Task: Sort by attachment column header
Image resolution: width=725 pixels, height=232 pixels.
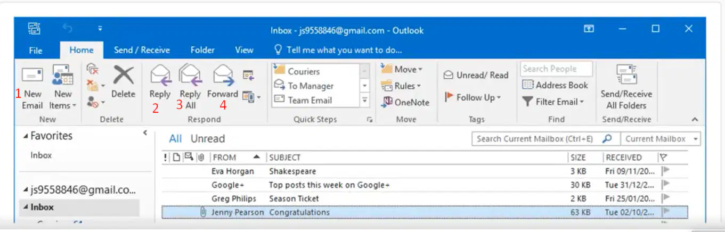Action: 202,158
